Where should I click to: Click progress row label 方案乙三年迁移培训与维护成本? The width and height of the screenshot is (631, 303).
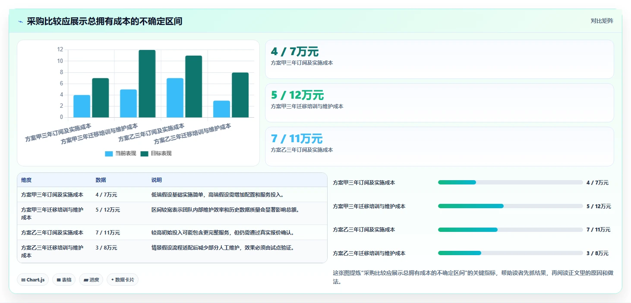pyautogui.click(x=369, y=253)
